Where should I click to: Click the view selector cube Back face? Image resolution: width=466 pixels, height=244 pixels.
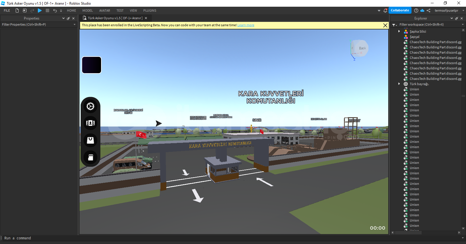[x=362, y=48]
